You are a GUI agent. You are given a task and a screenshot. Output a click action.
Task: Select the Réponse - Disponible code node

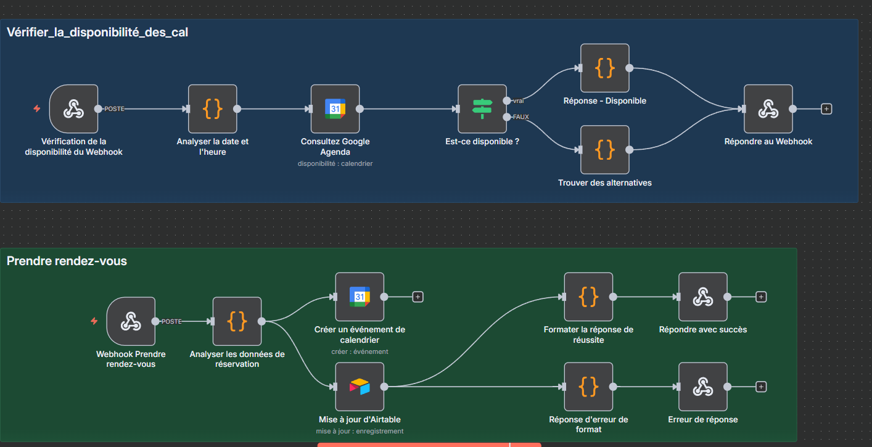point(604,68)
